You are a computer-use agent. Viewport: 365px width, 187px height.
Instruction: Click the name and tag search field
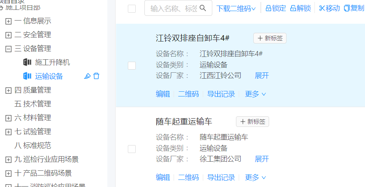[174, 8]
